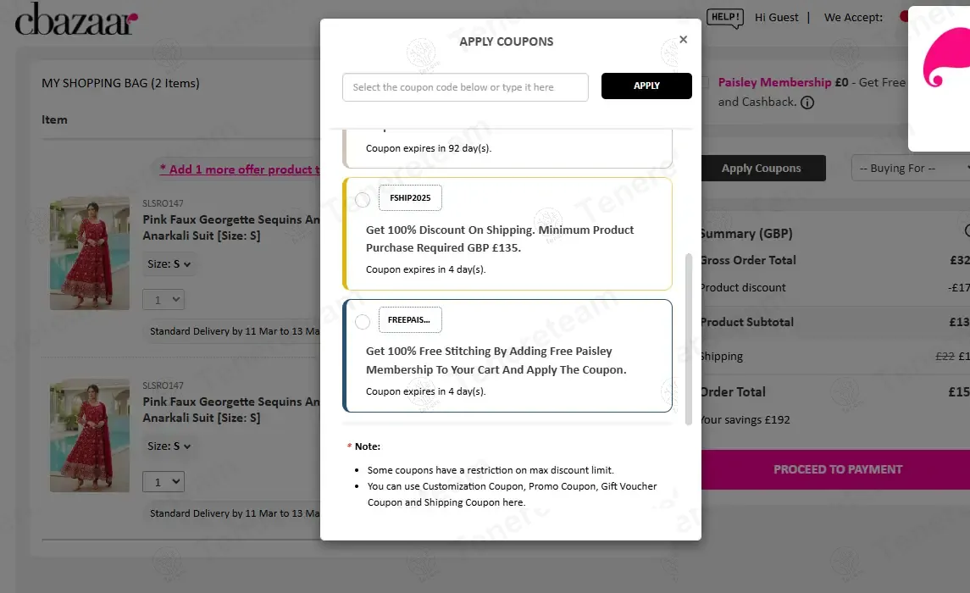Click the Apply Coupons button
Screen dimensions: 970x593
762,169
